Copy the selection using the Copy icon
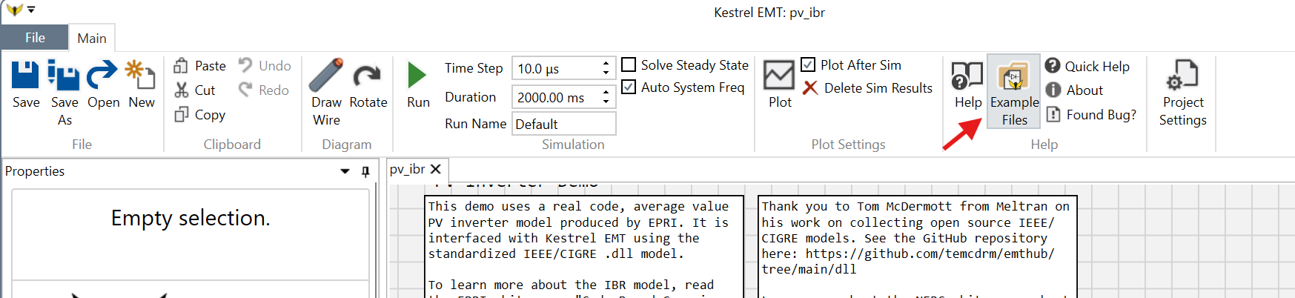The width and height of the screenshot is (1295, 298). (x=181, y=114)
